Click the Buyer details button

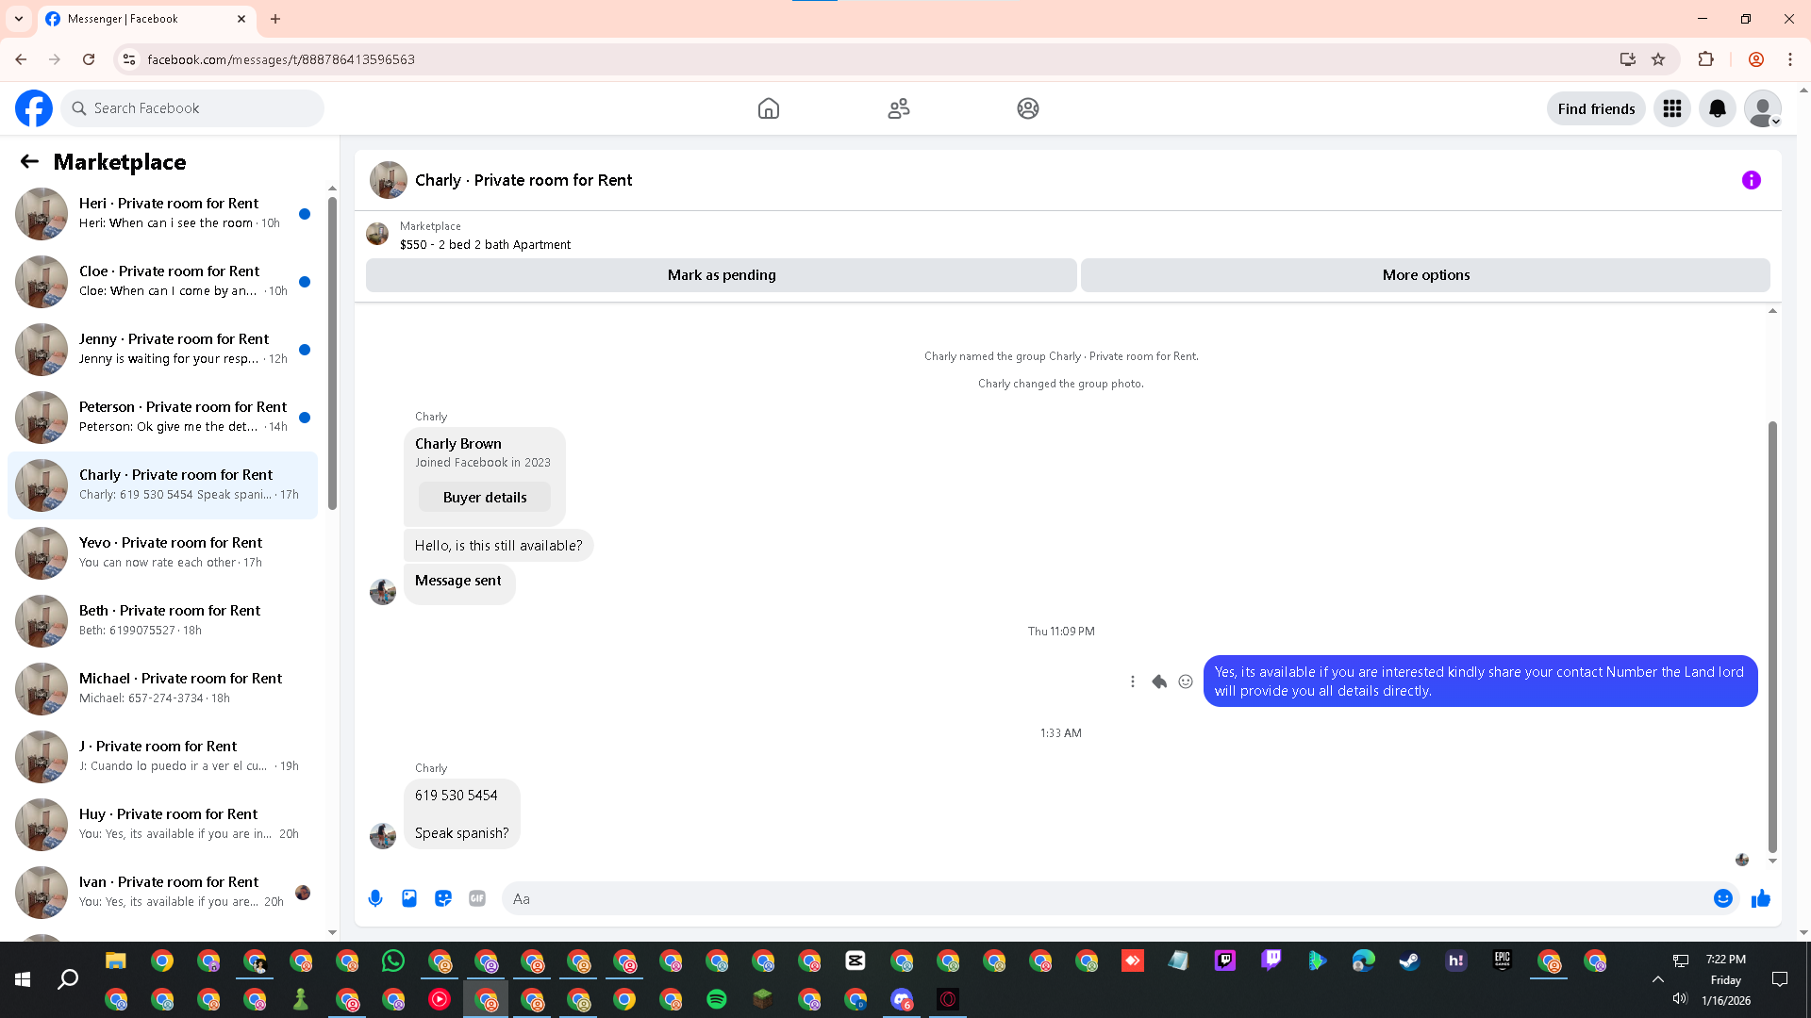click(x=485, y=498)
